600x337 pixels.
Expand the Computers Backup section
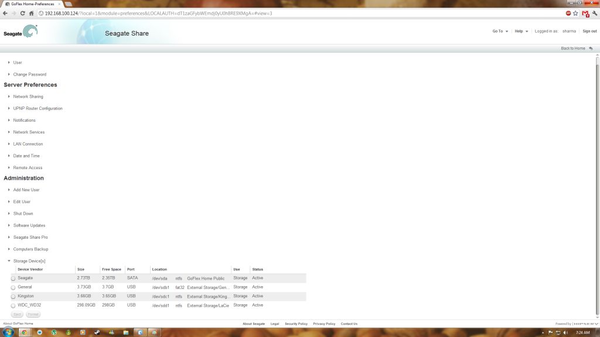(x=30, y=249)
